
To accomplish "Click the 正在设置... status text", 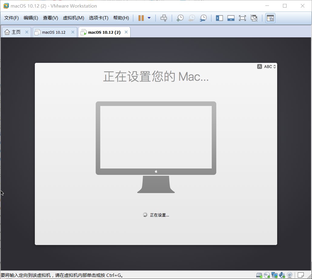I will click(x=159, y=215).
